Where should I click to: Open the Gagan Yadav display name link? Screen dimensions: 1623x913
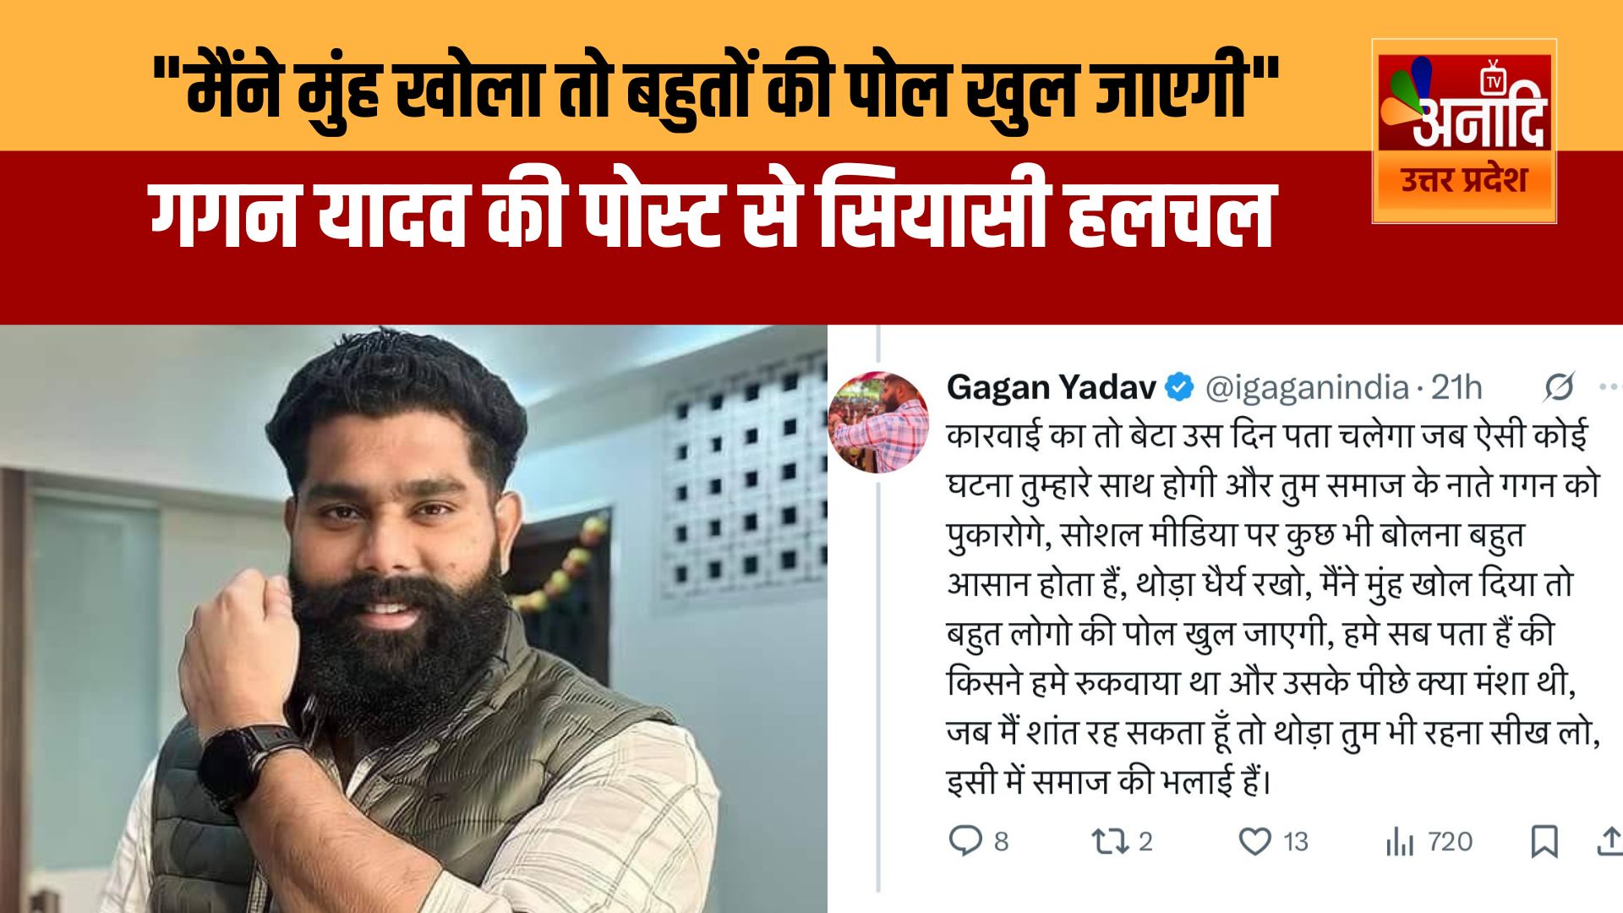(1051, 387)
